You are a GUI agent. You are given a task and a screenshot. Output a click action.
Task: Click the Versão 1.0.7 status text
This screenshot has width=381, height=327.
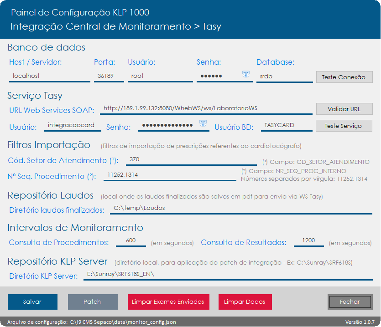pyautogui.click(x=360, y=322)
